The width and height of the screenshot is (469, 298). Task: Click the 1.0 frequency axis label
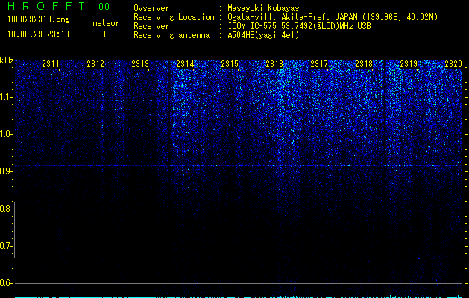coord(6,134)
